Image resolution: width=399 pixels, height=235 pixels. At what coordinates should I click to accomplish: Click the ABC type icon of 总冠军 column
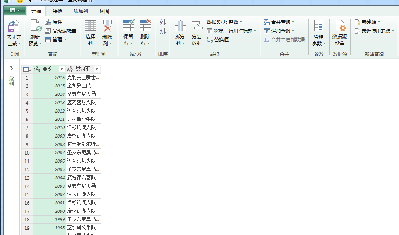[70, 69]
